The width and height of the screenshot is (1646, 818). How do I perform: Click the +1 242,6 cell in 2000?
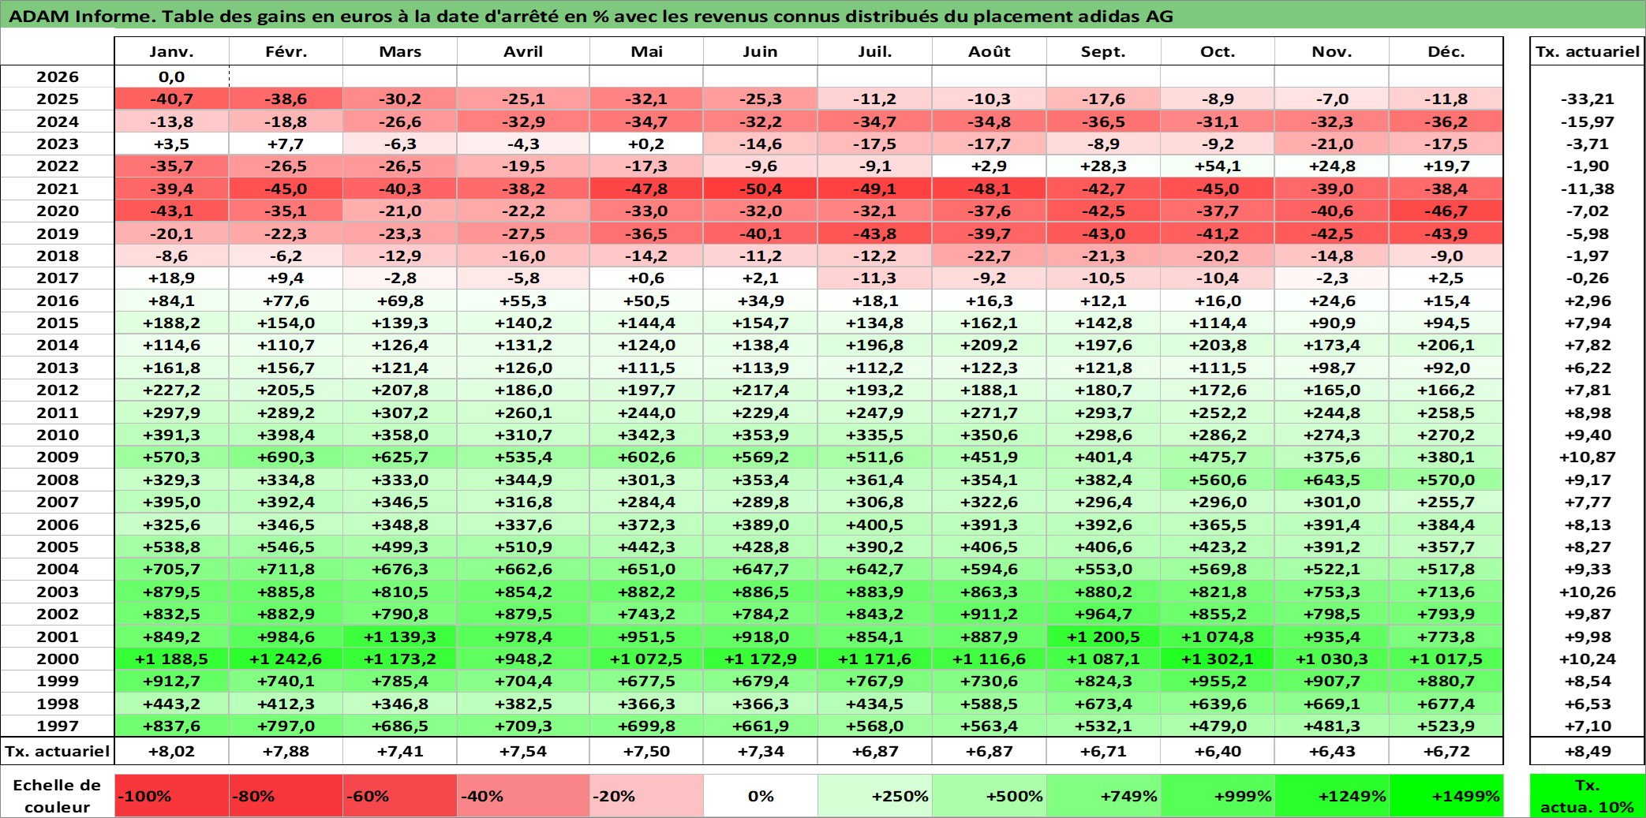(x=286, y=659)
